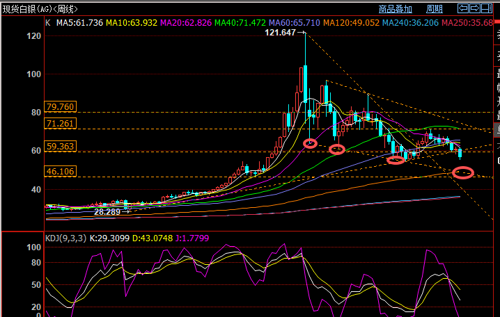Viewport: 500px width, 317px height.
Task: Click the MA5 indicator value label
Action: pos(79,23)
